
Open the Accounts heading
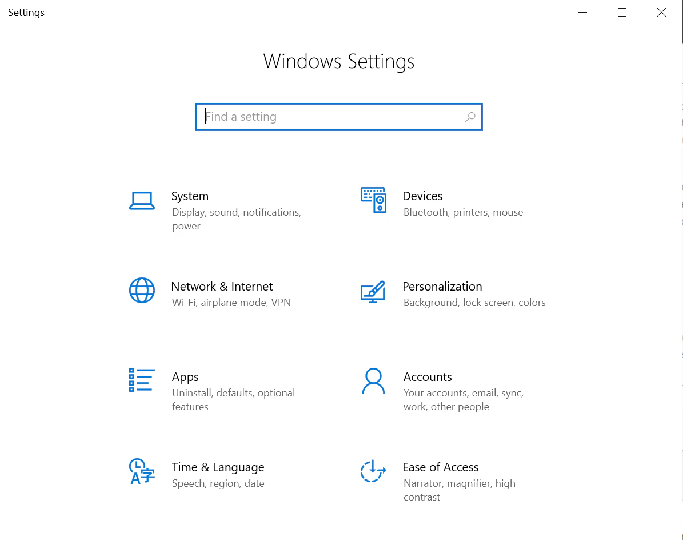[428, 376]
